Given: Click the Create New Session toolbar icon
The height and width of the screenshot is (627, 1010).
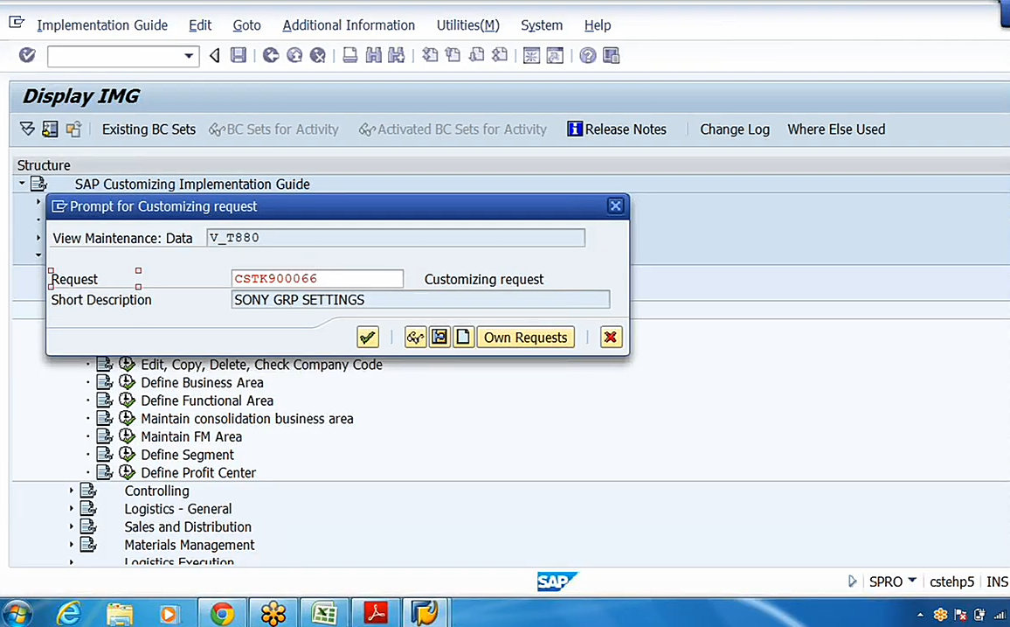Looking at the screenshot, I should [x=531, y=55].
